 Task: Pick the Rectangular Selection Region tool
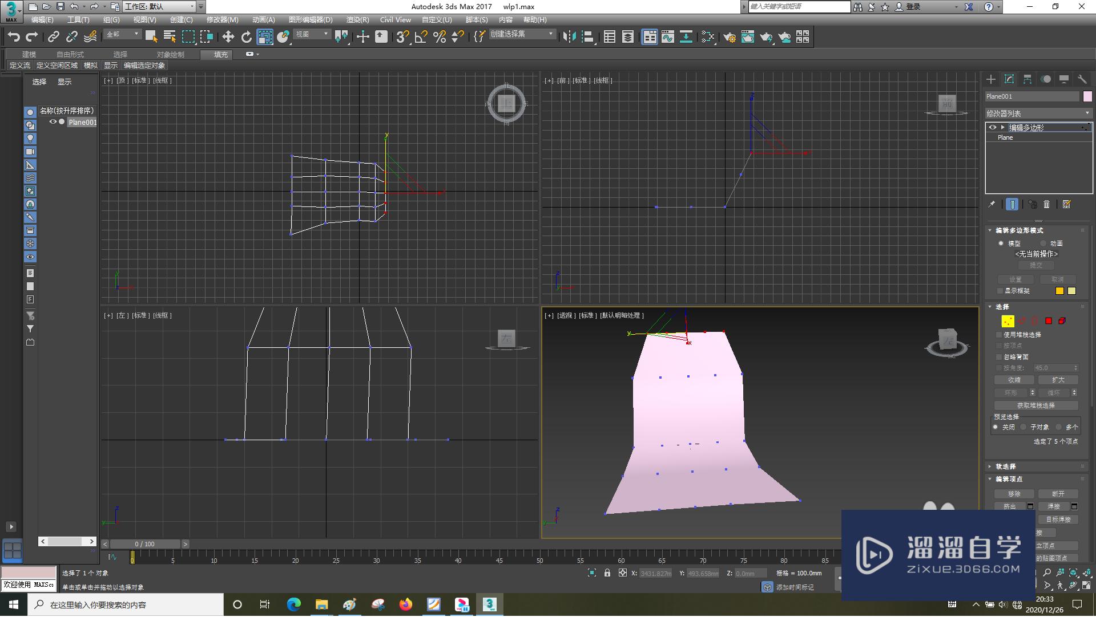188,37
